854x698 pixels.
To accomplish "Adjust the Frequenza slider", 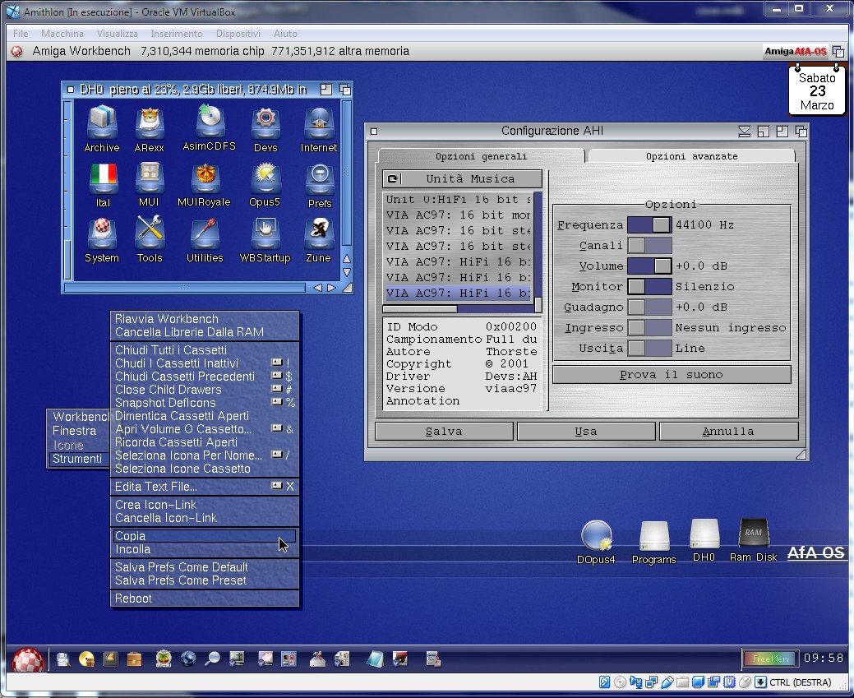I will point(649,225).
